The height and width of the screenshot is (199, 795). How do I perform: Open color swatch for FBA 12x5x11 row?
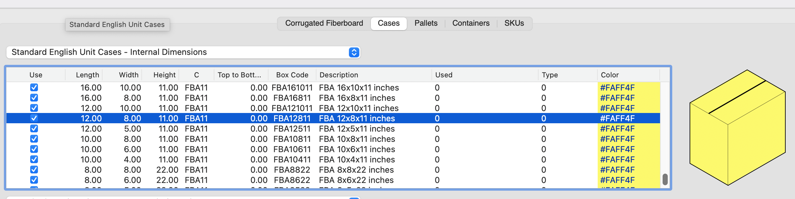pyautogui.click(x=629, y=128)
